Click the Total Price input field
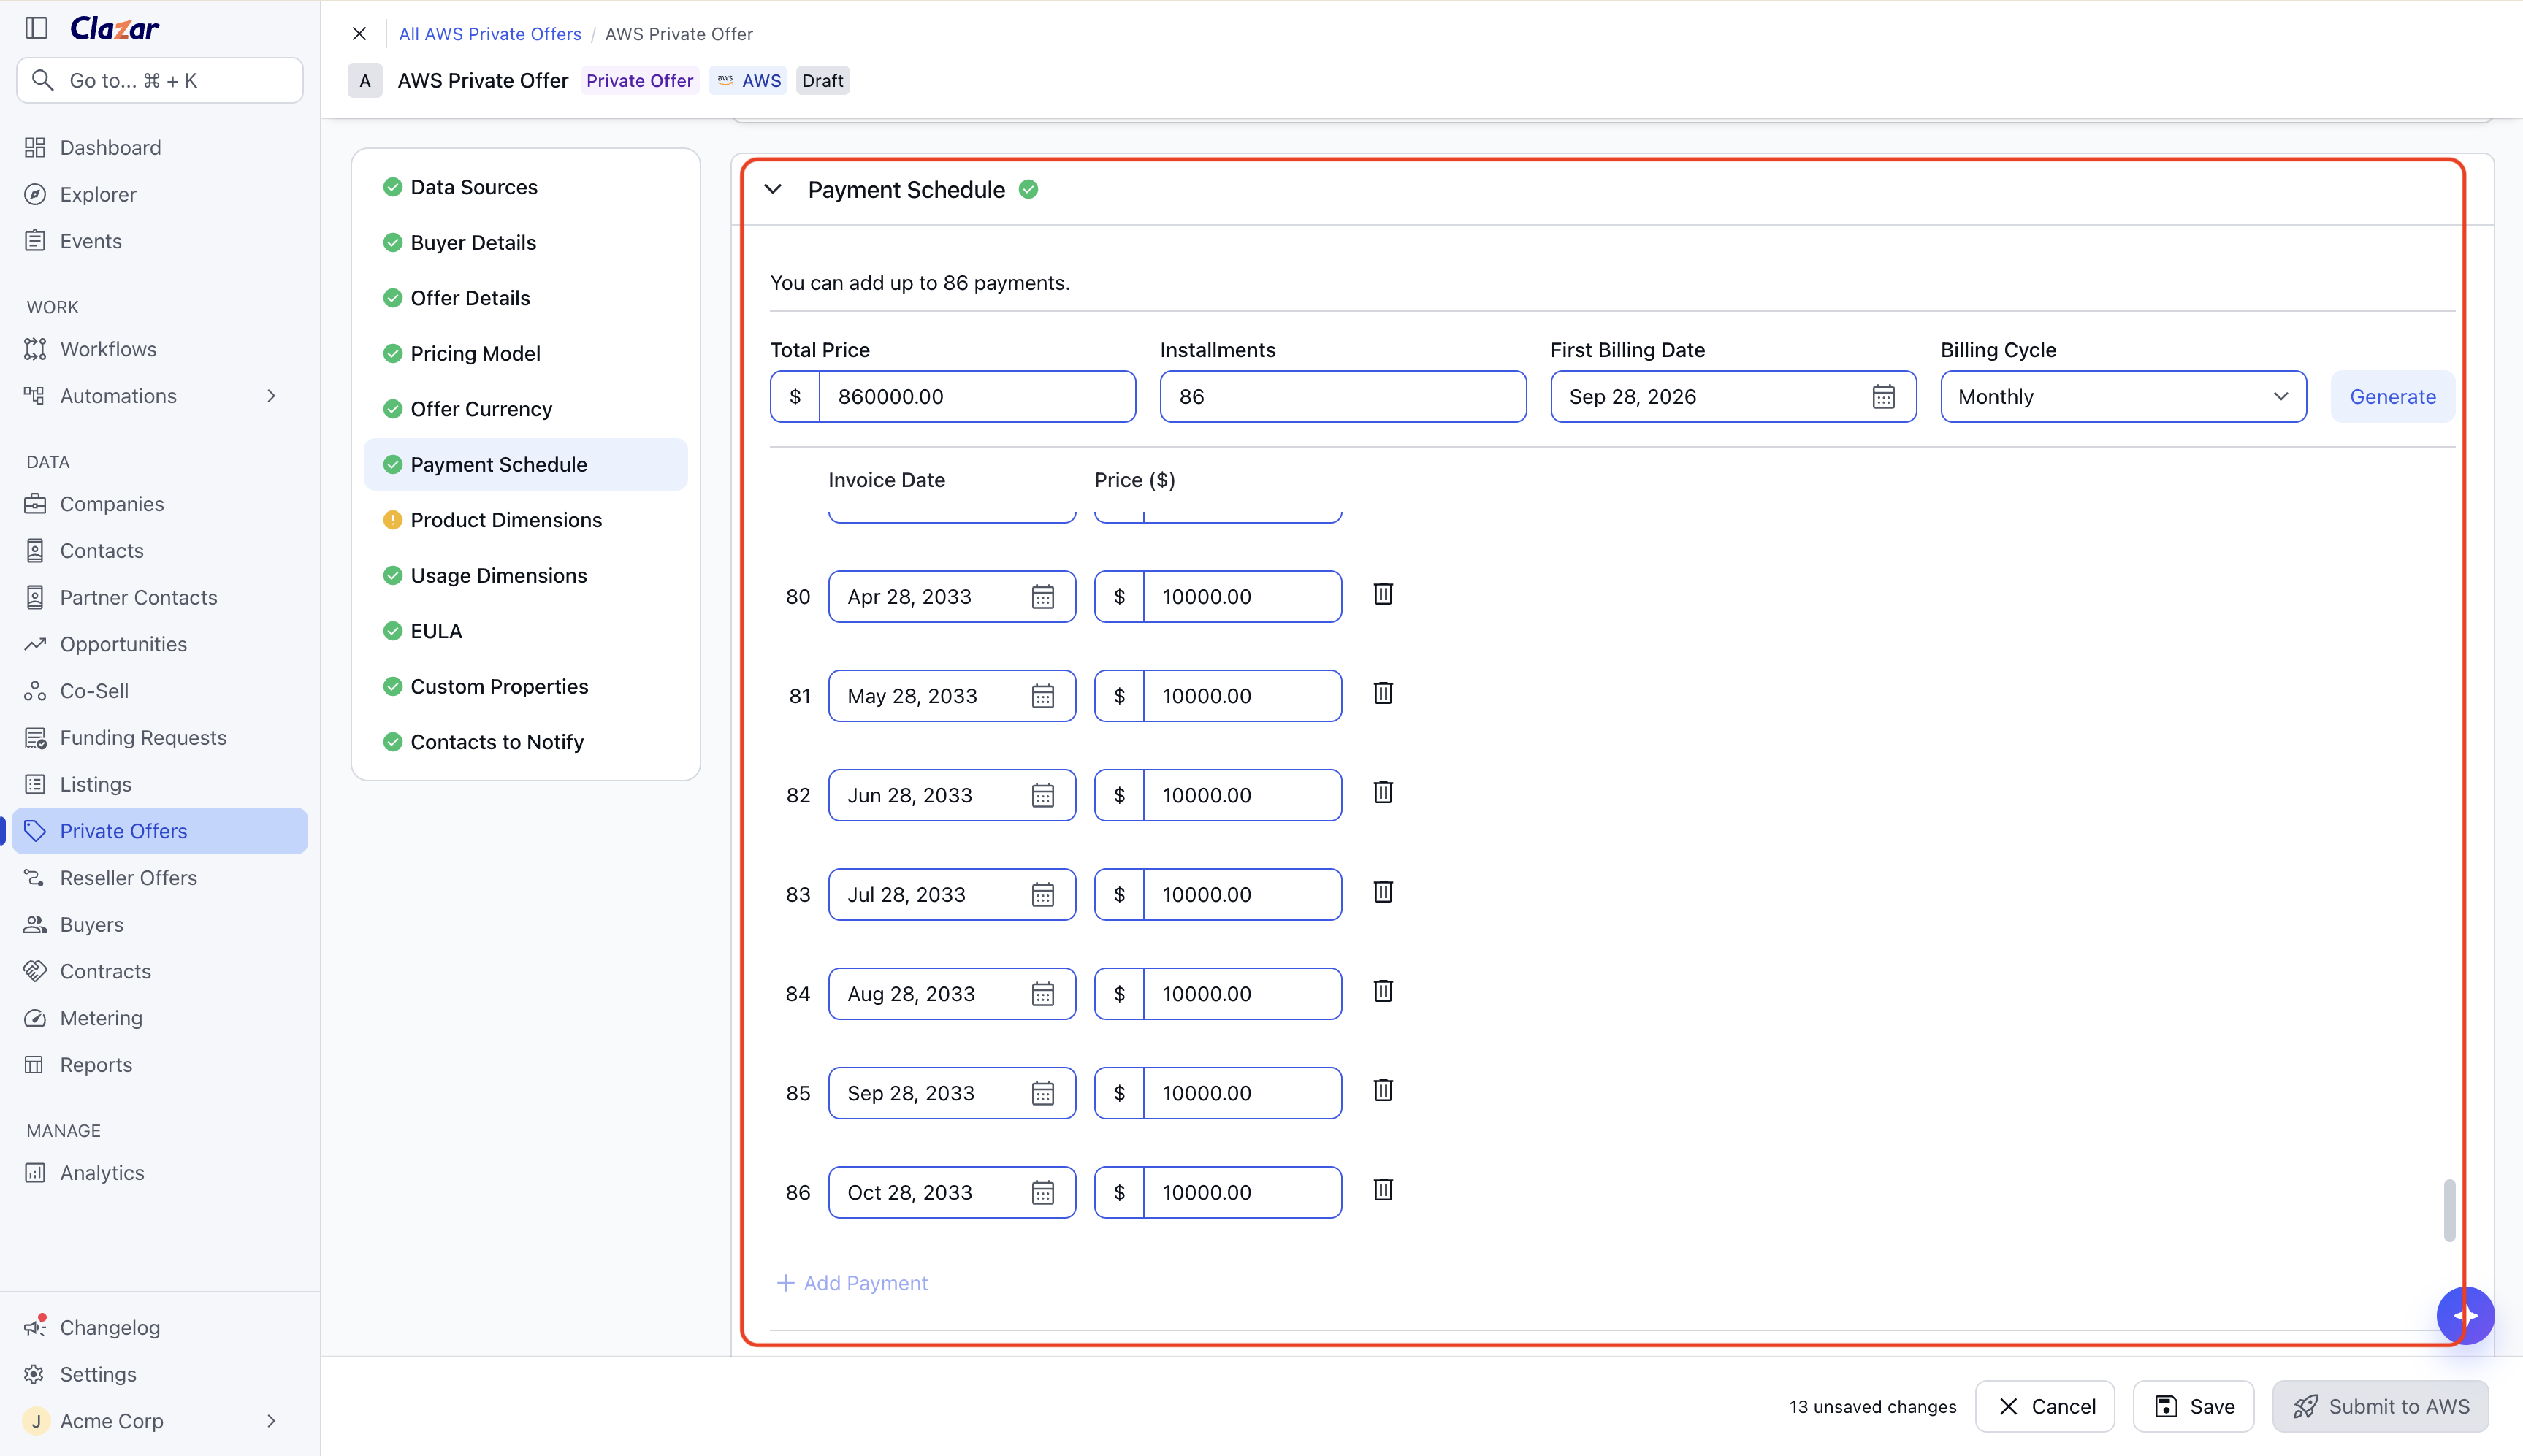 977,397
